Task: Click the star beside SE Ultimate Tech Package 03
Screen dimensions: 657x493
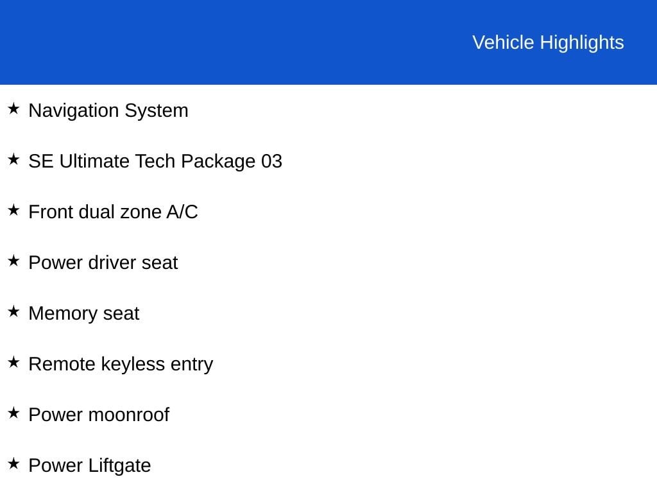Action: tap(13, 159)
